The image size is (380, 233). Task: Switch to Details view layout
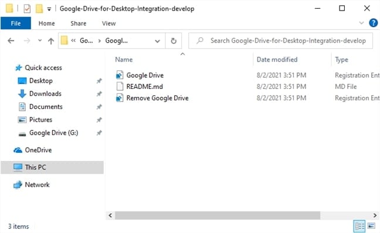pyautogui.click(x=359, y=226)
